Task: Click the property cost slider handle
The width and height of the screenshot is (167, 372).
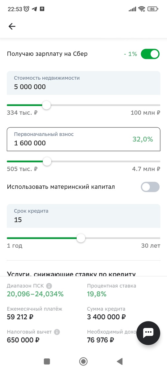Action: coord(46,105)
